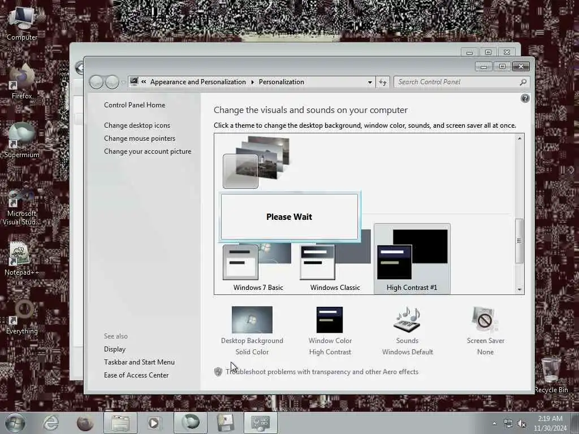The image size is (579, 434).
Task: Launch Internet Explorer from taskbar
Action: (x=50, y=423)
